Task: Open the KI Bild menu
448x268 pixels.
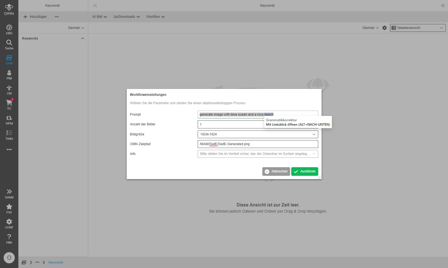Action: 100,17
